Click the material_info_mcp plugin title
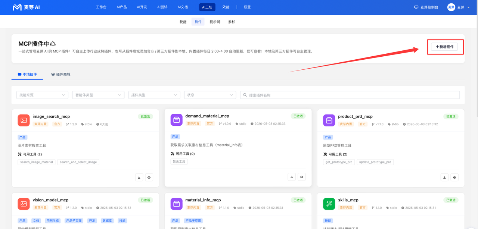 click(203, 200)
